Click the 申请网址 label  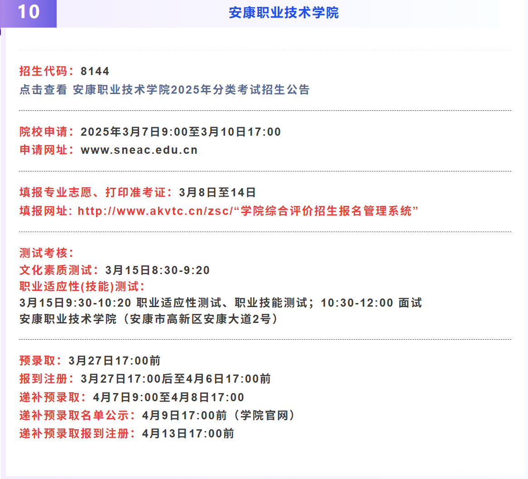[x=46, y=150]
